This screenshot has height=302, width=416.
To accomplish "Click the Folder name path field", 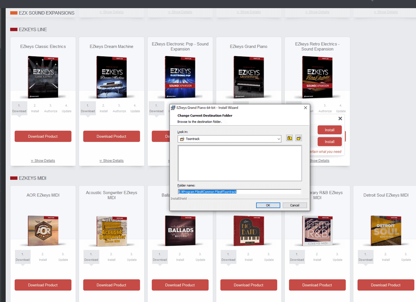I will (x=239, y=191).
